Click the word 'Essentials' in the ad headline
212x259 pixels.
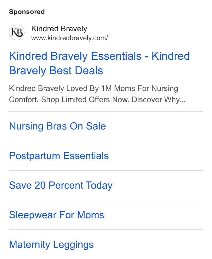click(116, 56)
